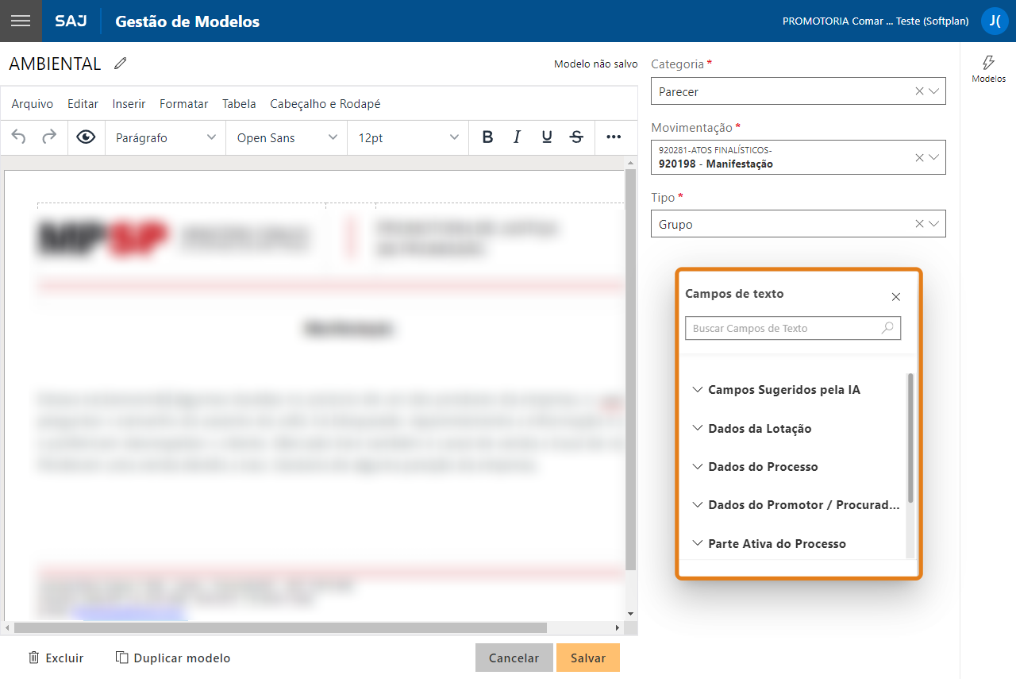Show more toolbar options (three dots)
This screenshot has width=1016, height=679.
pyautogui.click(x=614, y=137)
